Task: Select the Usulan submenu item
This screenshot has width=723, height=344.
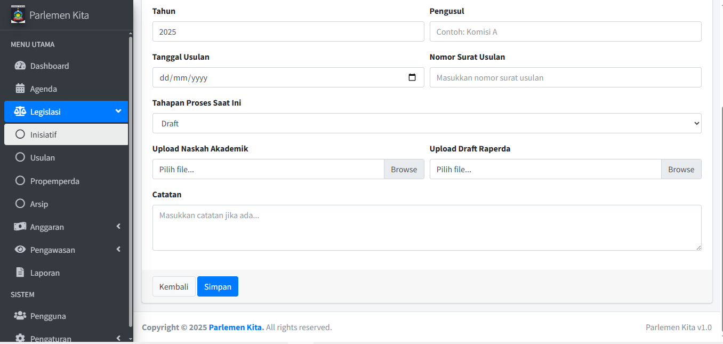Action: (43, 158)
